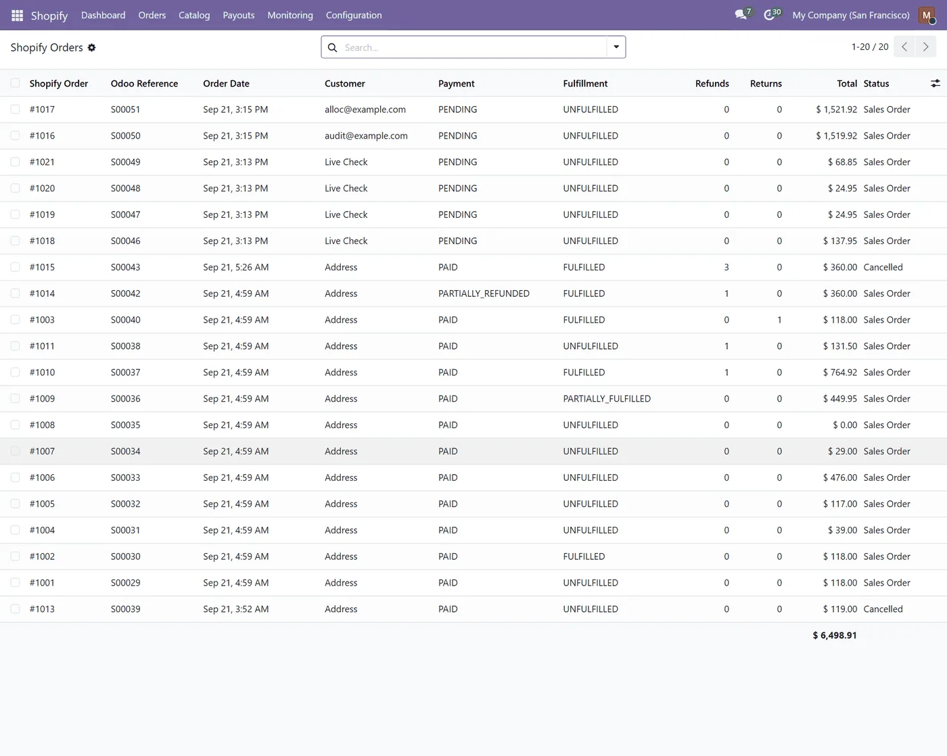947x756 pixels.
Task: Click the $ 0.00 total cell
Action: (845, 425)
